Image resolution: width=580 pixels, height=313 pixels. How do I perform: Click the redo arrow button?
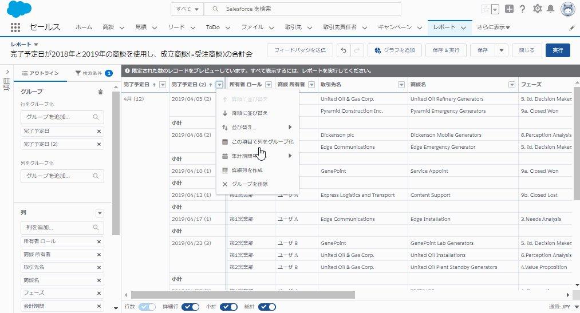pyautogui.click(x=357, y=50)
